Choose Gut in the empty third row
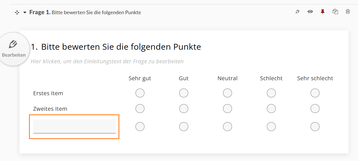The image size is (358, 161). (184, 127)
